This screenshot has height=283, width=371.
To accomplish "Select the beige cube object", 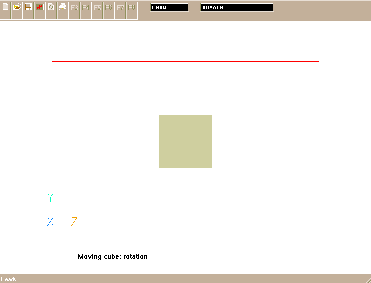I will click(x=185, y=141).
